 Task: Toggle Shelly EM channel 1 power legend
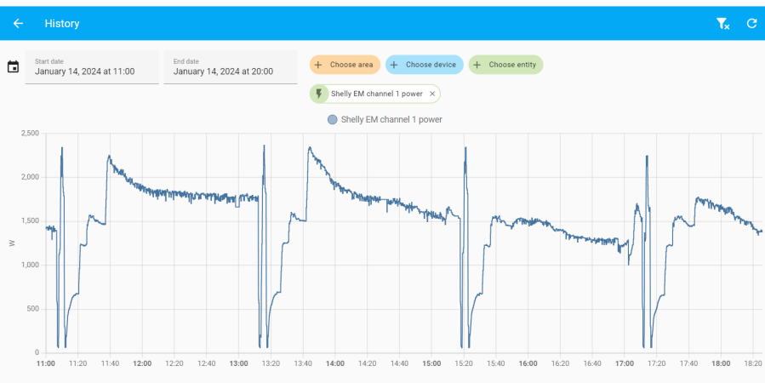coord(385,119)
